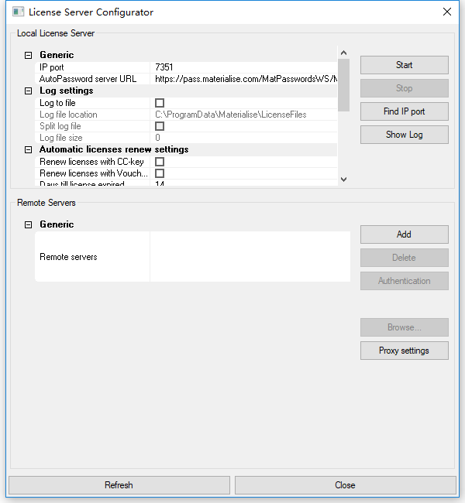Click the Delete remote server button

405,258
